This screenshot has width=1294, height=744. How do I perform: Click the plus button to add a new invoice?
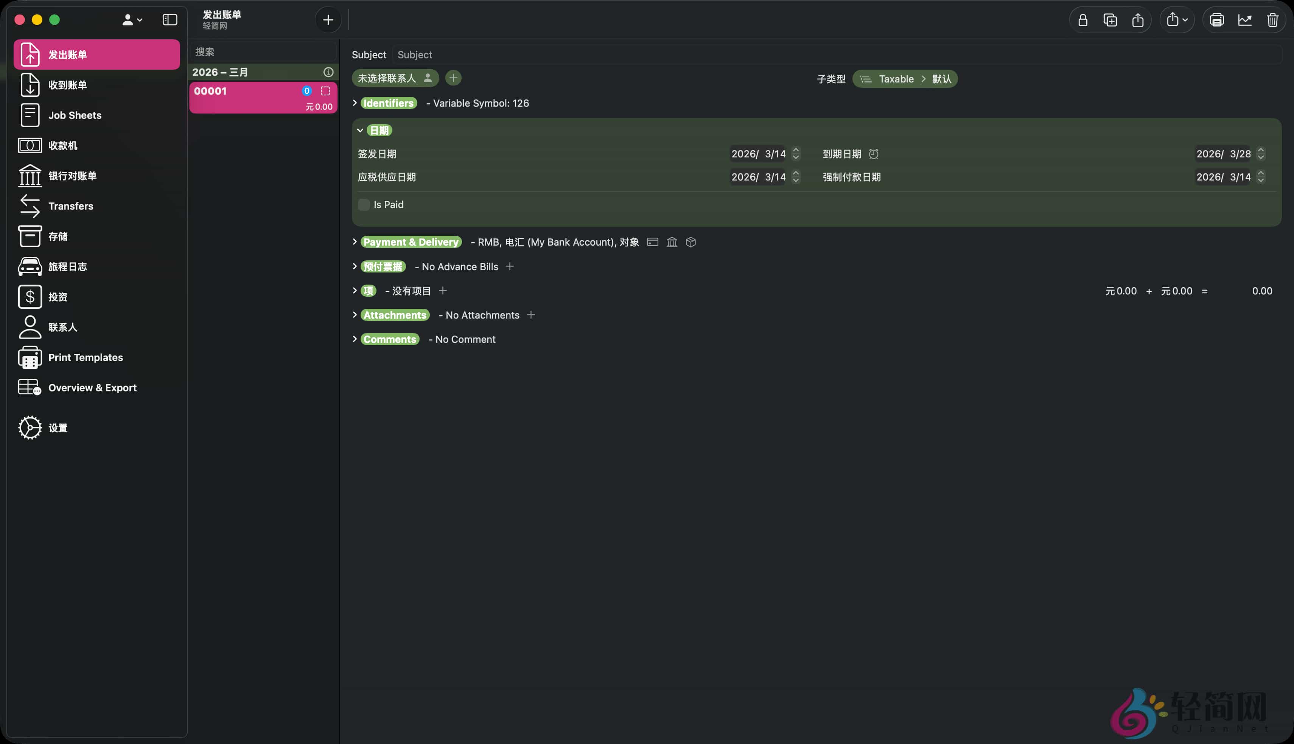(x=328, y=20)
